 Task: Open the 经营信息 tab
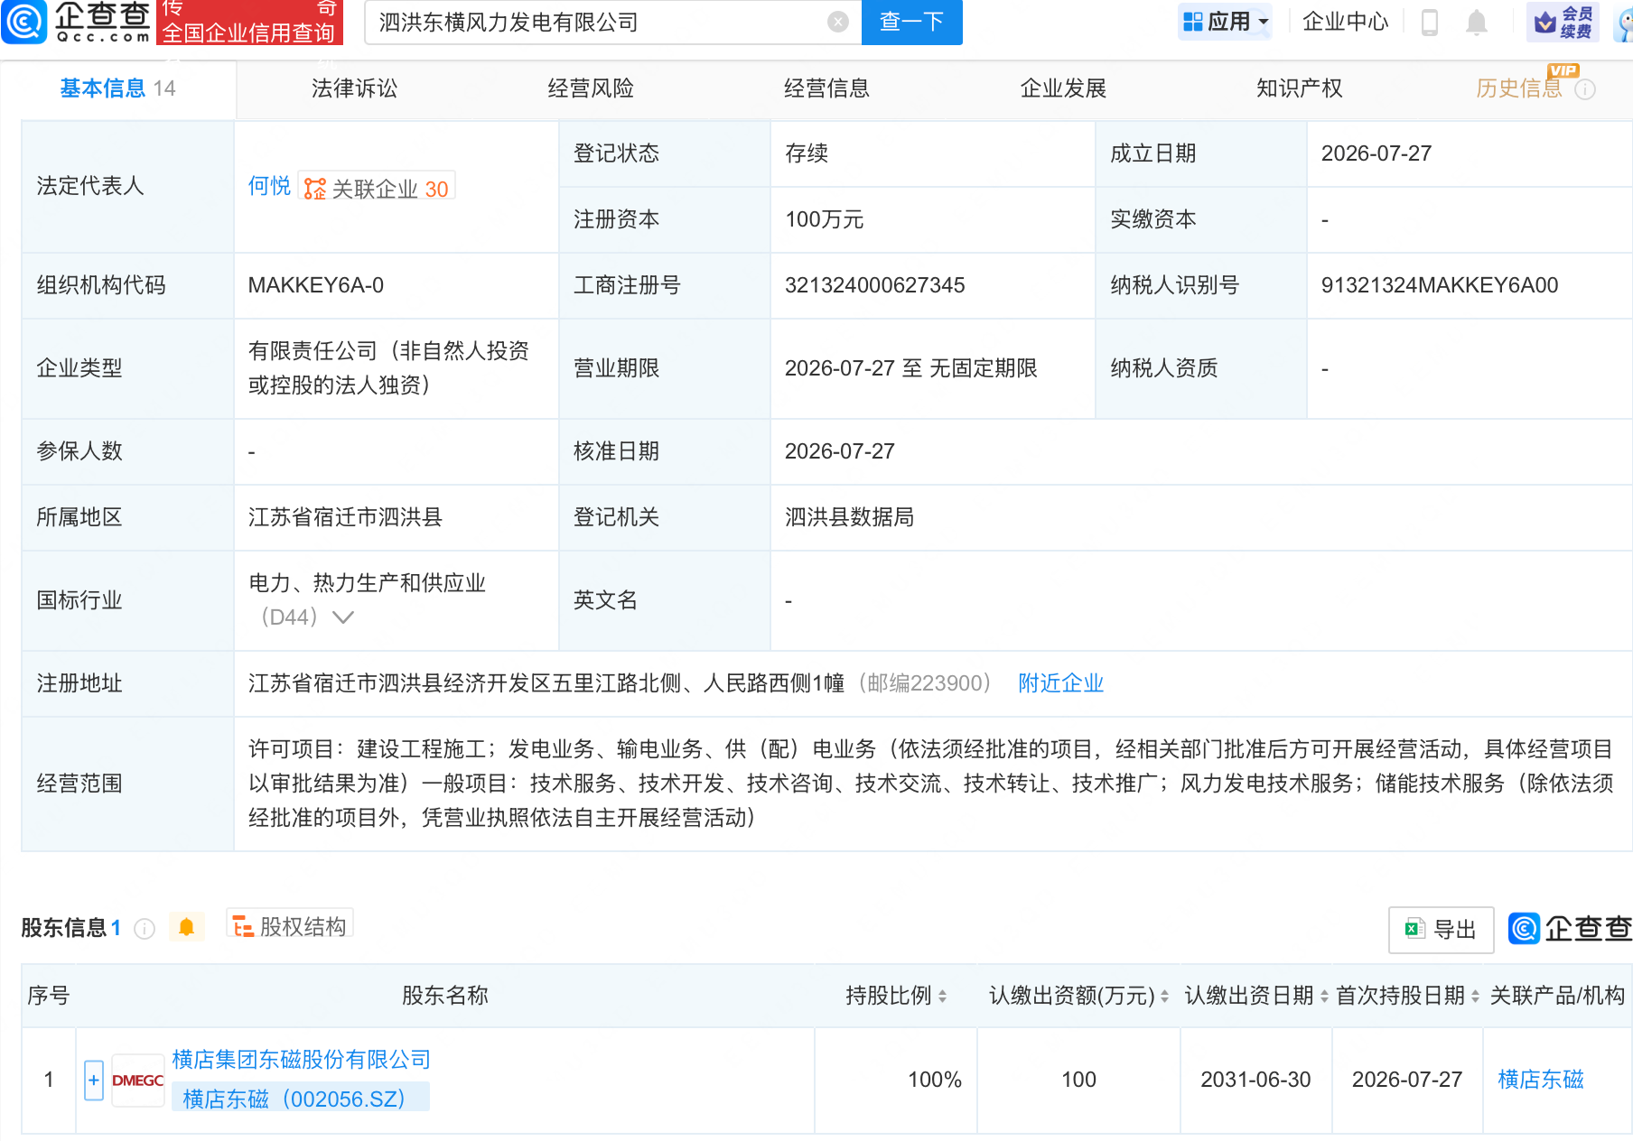[x=826, y=88]
